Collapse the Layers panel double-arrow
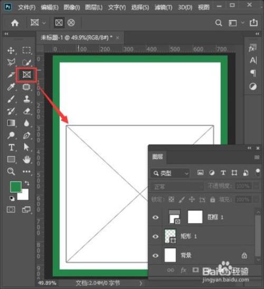The height and width of the screenshot is (289, 264). (249, 148)
